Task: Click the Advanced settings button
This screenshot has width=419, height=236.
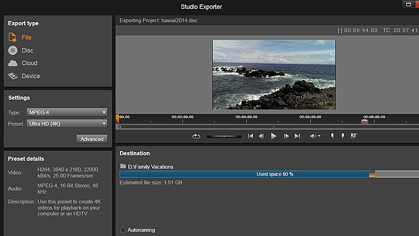Action: 92,139
